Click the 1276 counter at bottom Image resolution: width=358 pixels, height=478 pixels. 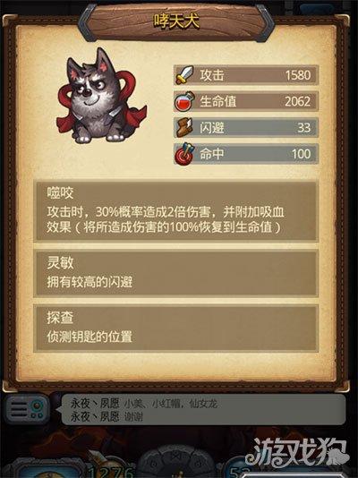(111, 472)
